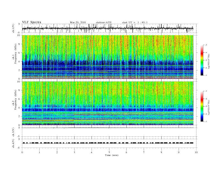Click inside the ch.2 frequency spectrogram

coord(108,103)
